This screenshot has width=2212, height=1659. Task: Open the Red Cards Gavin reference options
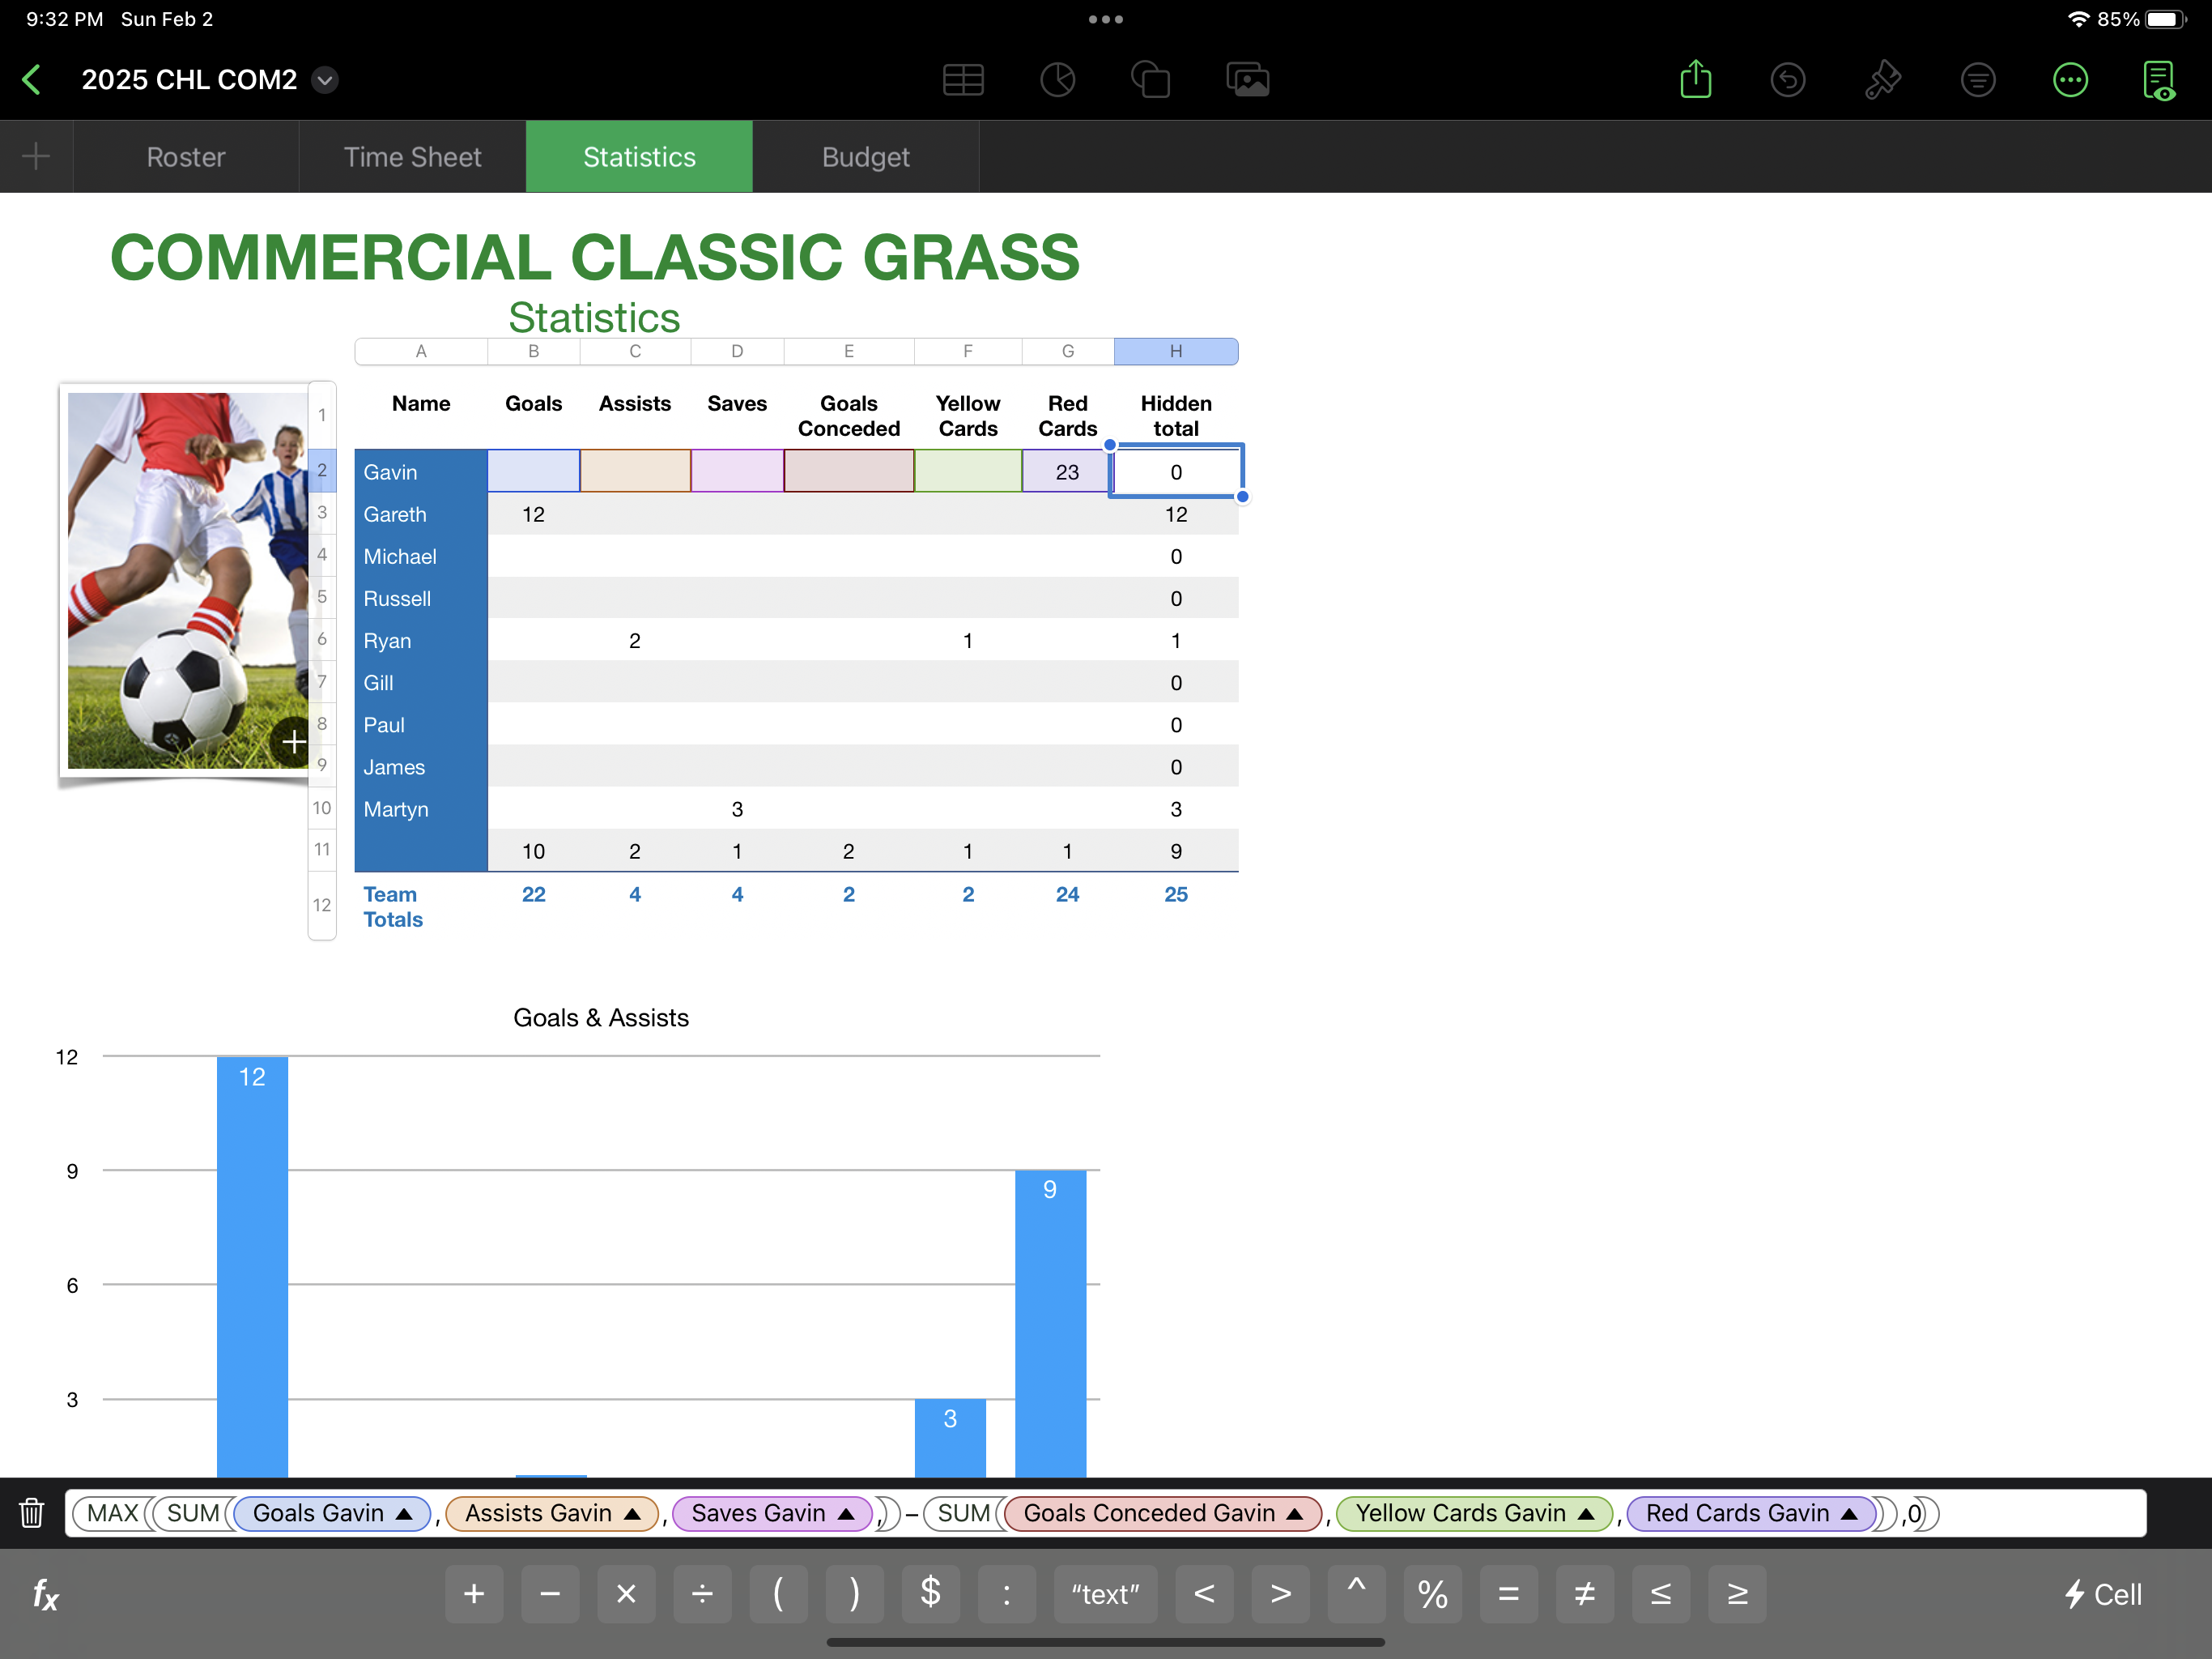coord(1849,1513)
